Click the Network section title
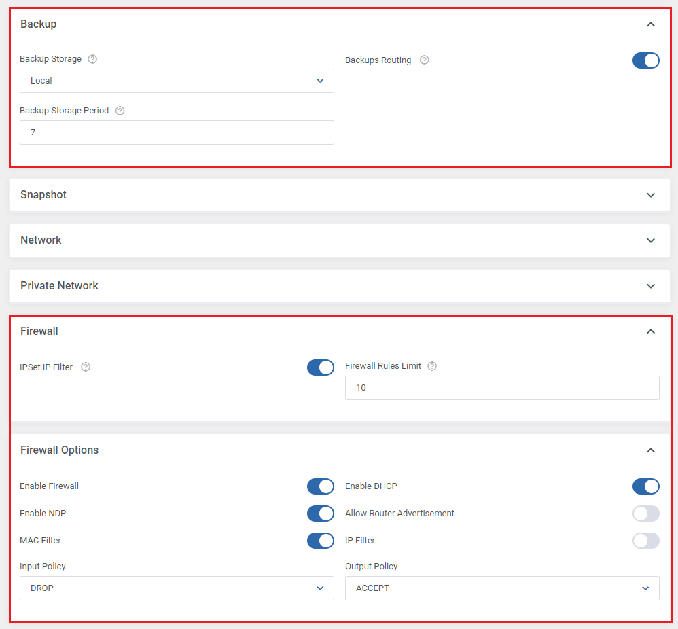The width and height of the screenshot is (678, 629). [41, 240]
